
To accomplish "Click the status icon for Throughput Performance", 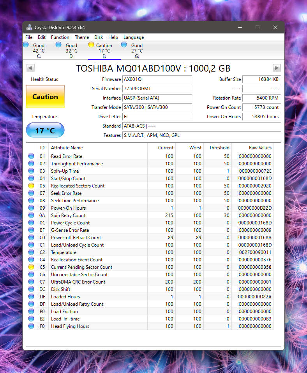I will pyautogui.click(x=31, y=163).
